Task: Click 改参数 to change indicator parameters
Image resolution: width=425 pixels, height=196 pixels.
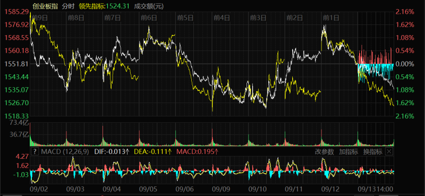Action: click(325, 152)
